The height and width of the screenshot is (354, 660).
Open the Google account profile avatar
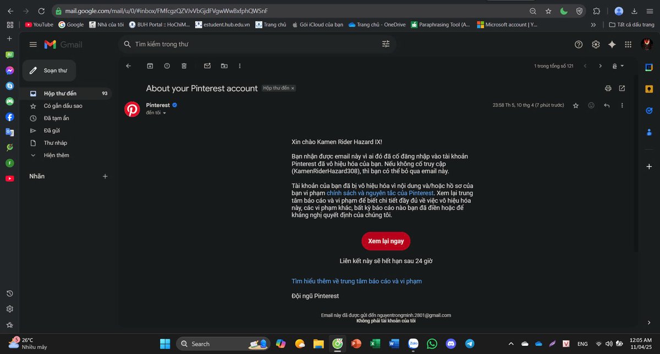pyautogui.click(x=647, y=44)
